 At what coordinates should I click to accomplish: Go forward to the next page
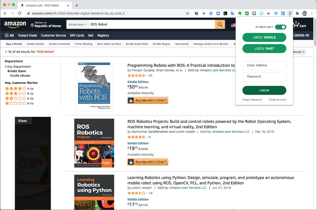tap(12, 13)
